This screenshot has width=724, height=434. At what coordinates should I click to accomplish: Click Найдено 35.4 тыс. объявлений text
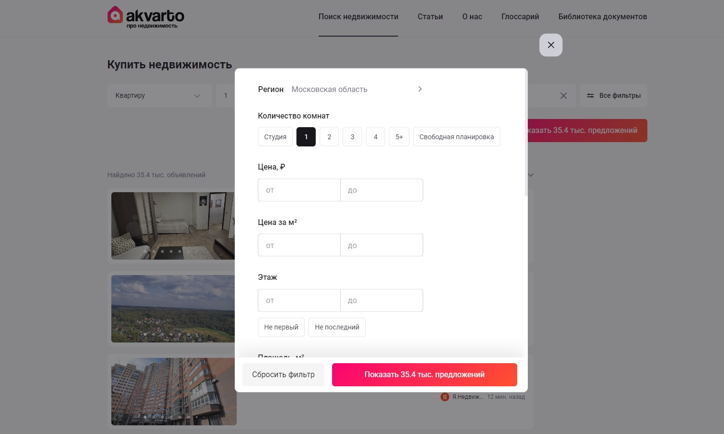(156, 175)
